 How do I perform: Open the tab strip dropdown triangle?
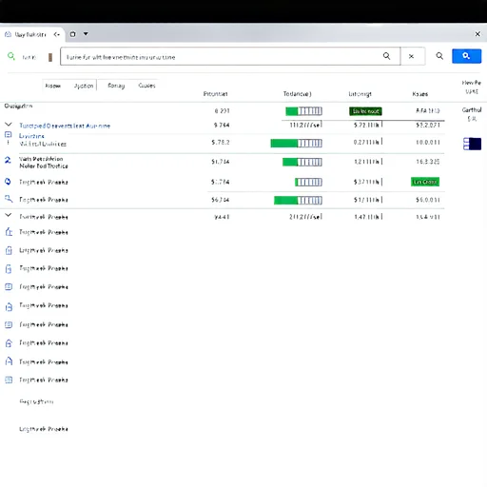point(86,33)
